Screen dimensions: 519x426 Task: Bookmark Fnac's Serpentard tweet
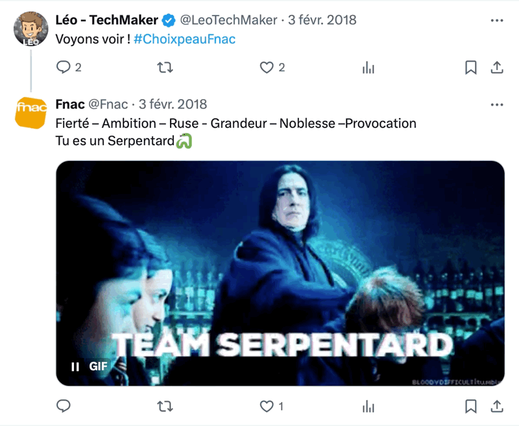(471, 407)
